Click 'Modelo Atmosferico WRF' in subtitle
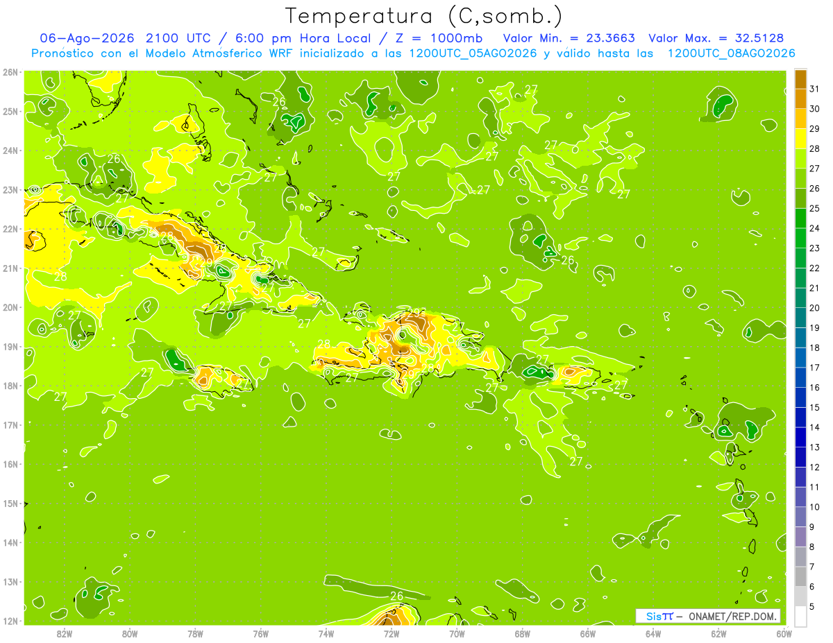 [217, 53]
